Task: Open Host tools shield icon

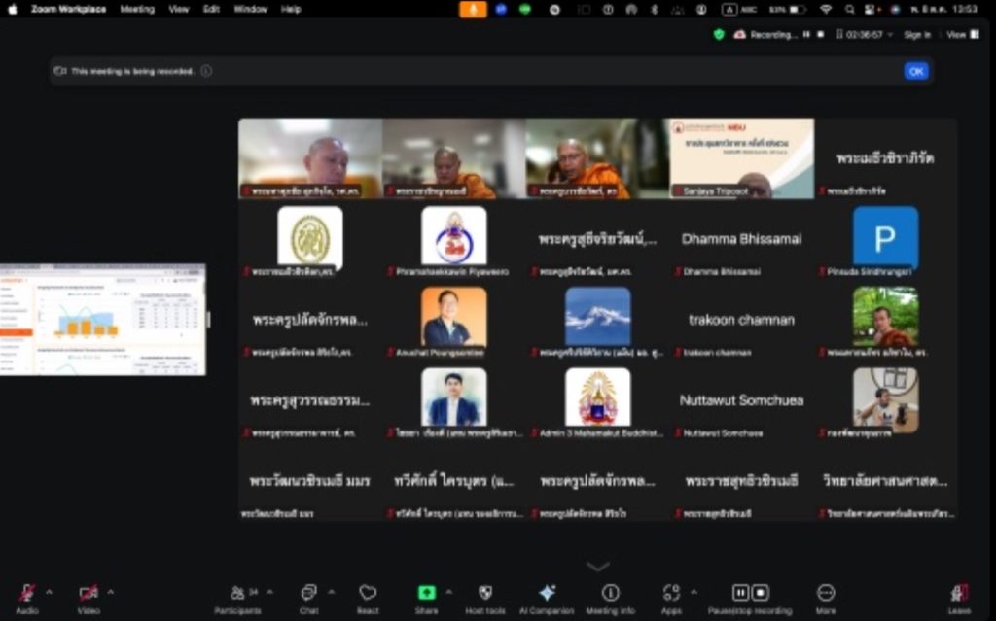Action: [485, 593]
